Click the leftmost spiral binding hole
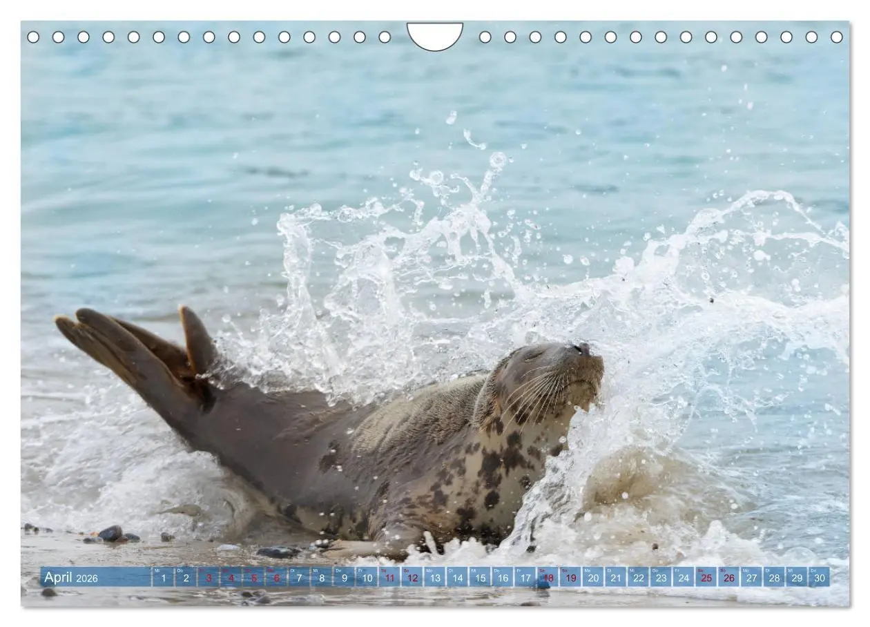 point(33,36)
